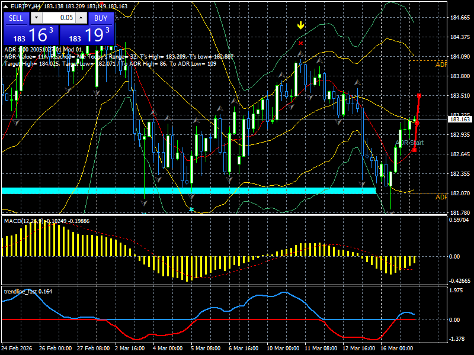Image resolution: width=474 pixels, height=355 pixels.
Task: Select the cyan x marker near 5 Mar low
Action: point(191,209)
